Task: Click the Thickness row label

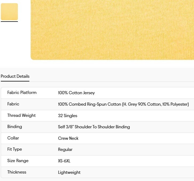Action: click(17, 172)
